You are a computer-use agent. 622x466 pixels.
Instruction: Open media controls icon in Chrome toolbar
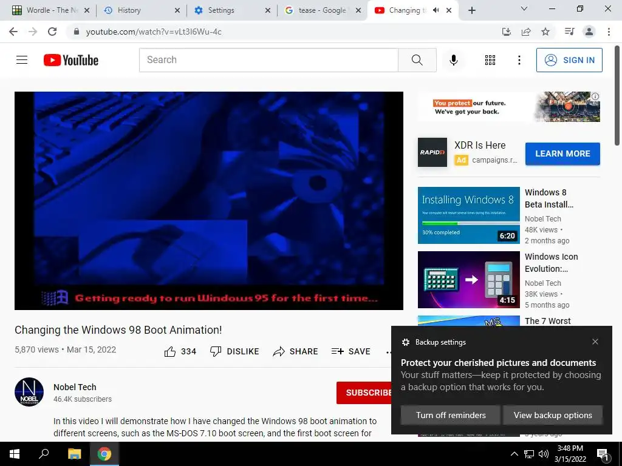pyautogui.click(x=569, y=32)
